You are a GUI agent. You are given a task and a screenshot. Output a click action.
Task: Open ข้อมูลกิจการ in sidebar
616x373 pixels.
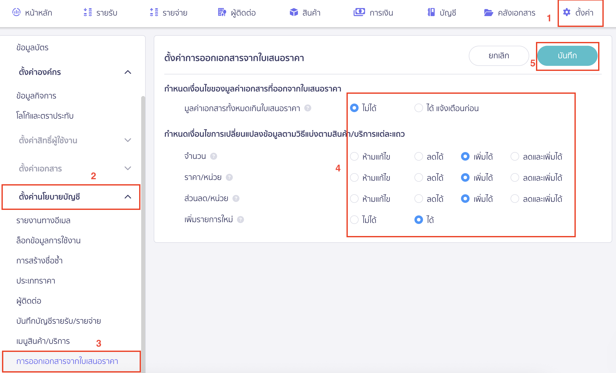coord(36,96)
